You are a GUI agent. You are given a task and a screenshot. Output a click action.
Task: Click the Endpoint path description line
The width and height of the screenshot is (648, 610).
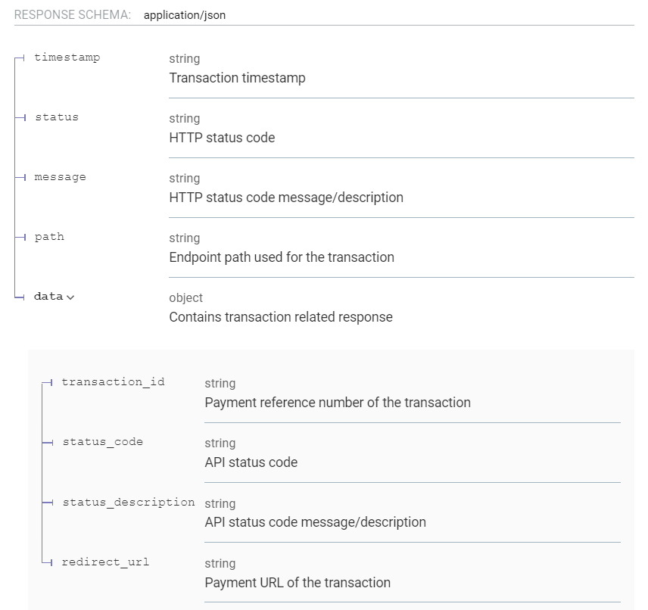pos(282,257)
